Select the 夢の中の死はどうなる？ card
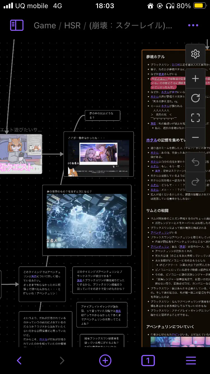 click(102, 115)
